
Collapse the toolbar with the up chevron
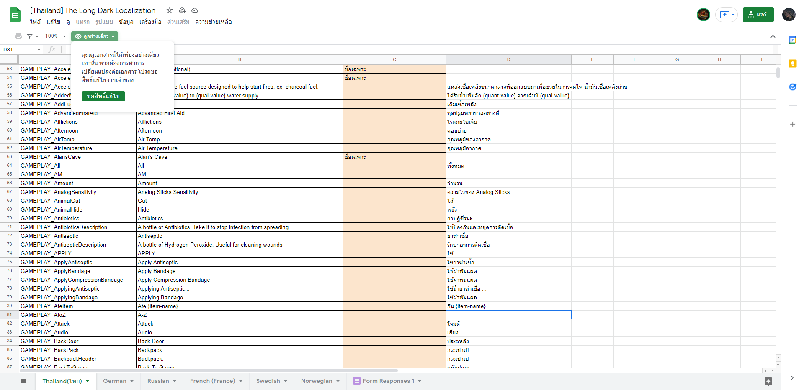coord(773,36)
